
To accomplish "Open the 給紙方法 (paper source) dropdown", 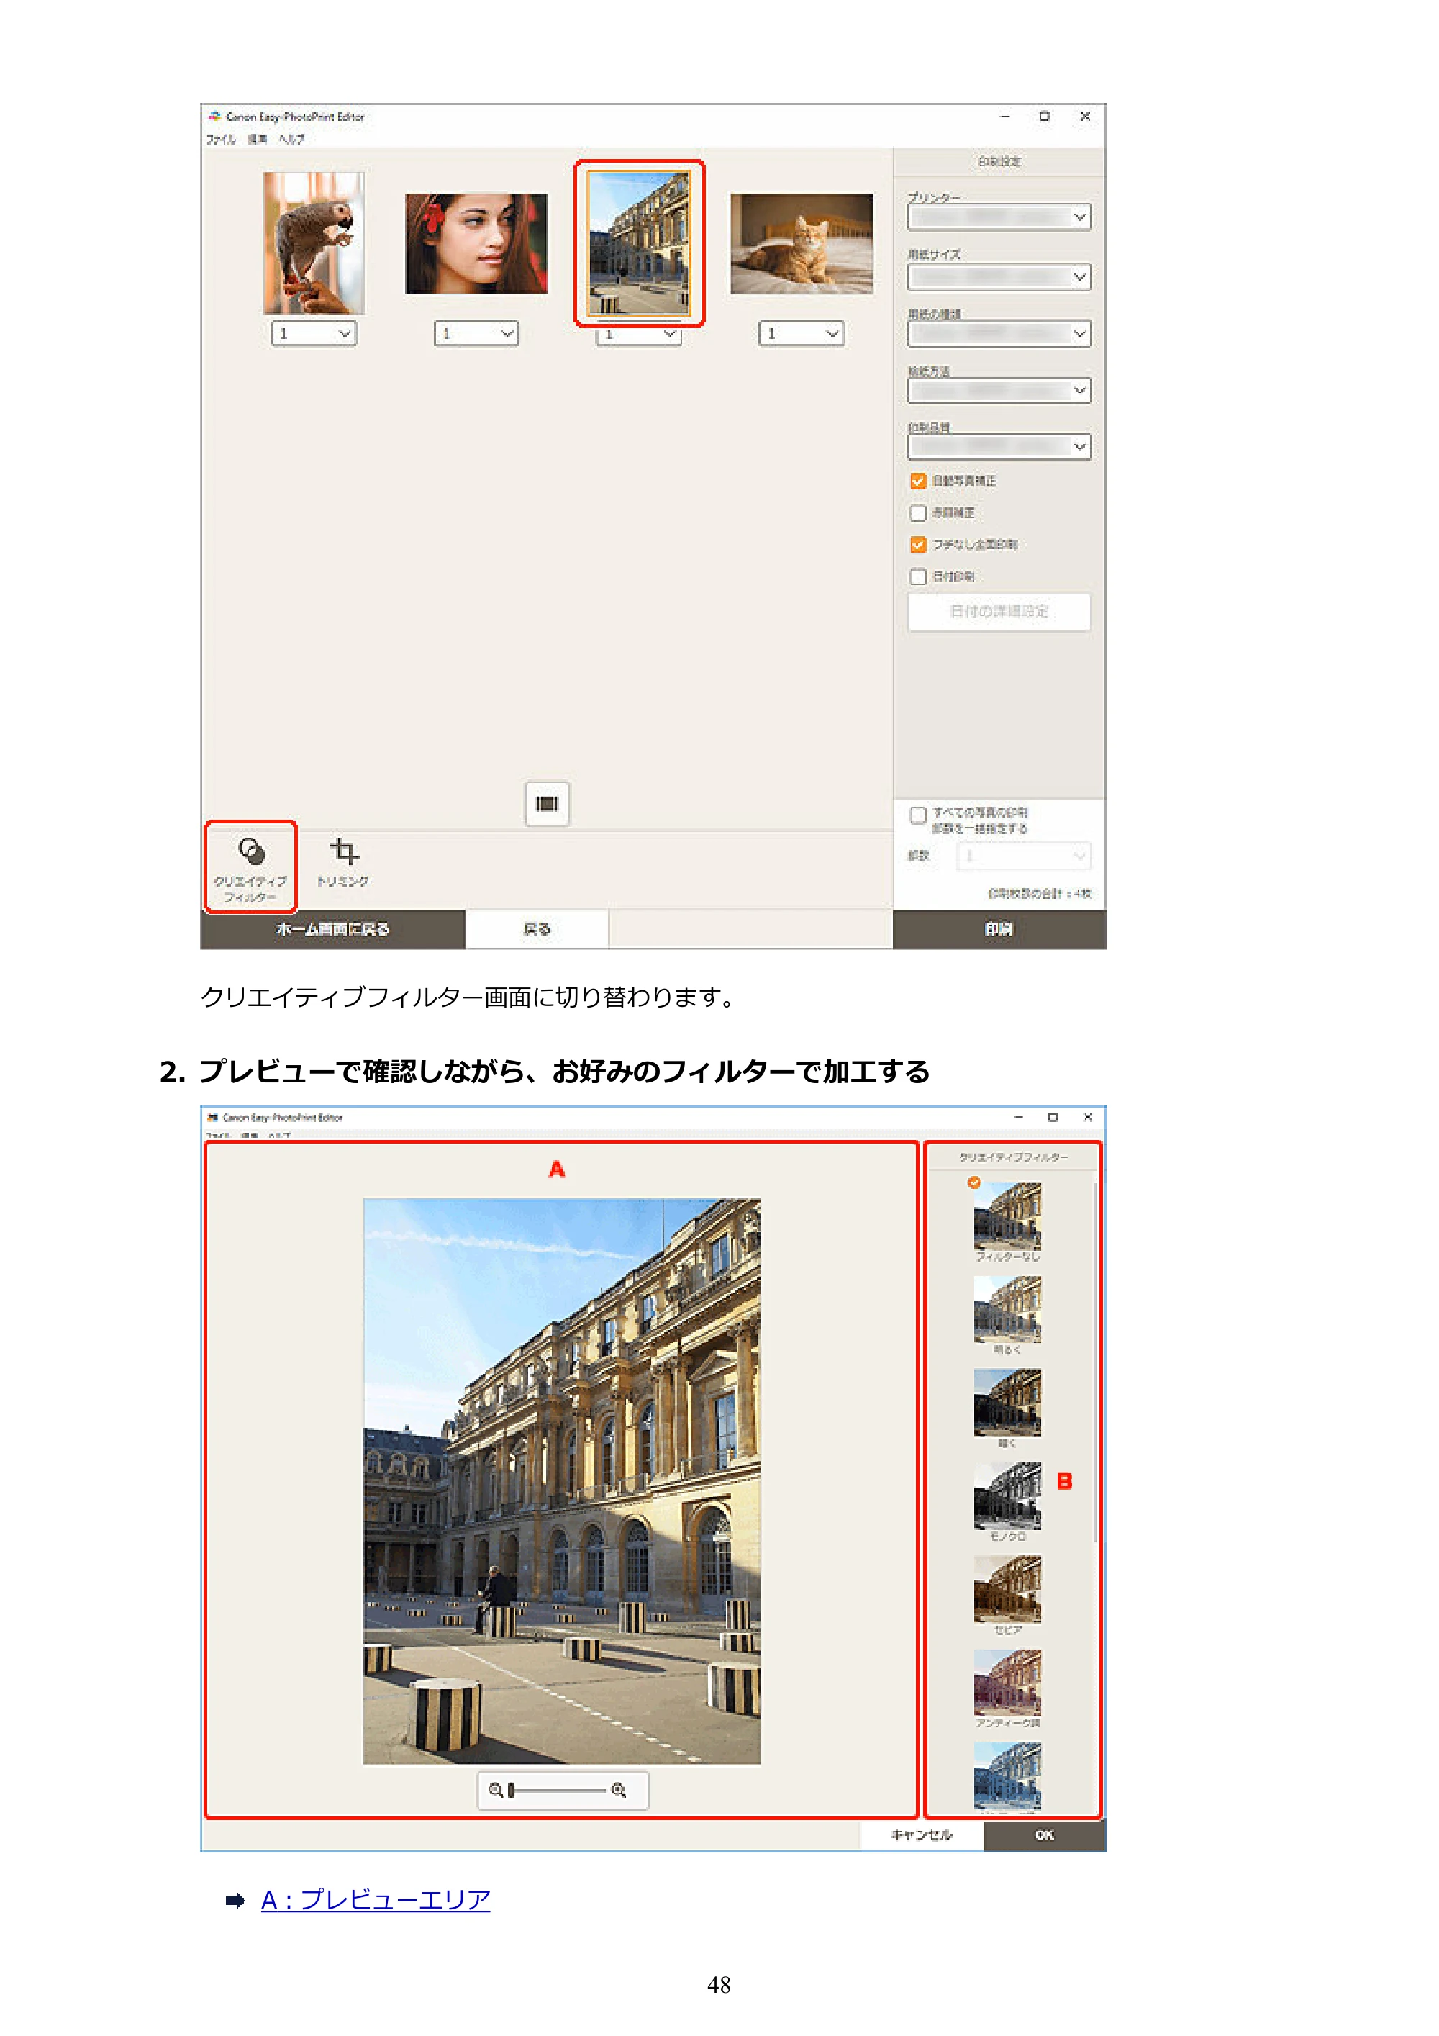I will click(999, 390).
